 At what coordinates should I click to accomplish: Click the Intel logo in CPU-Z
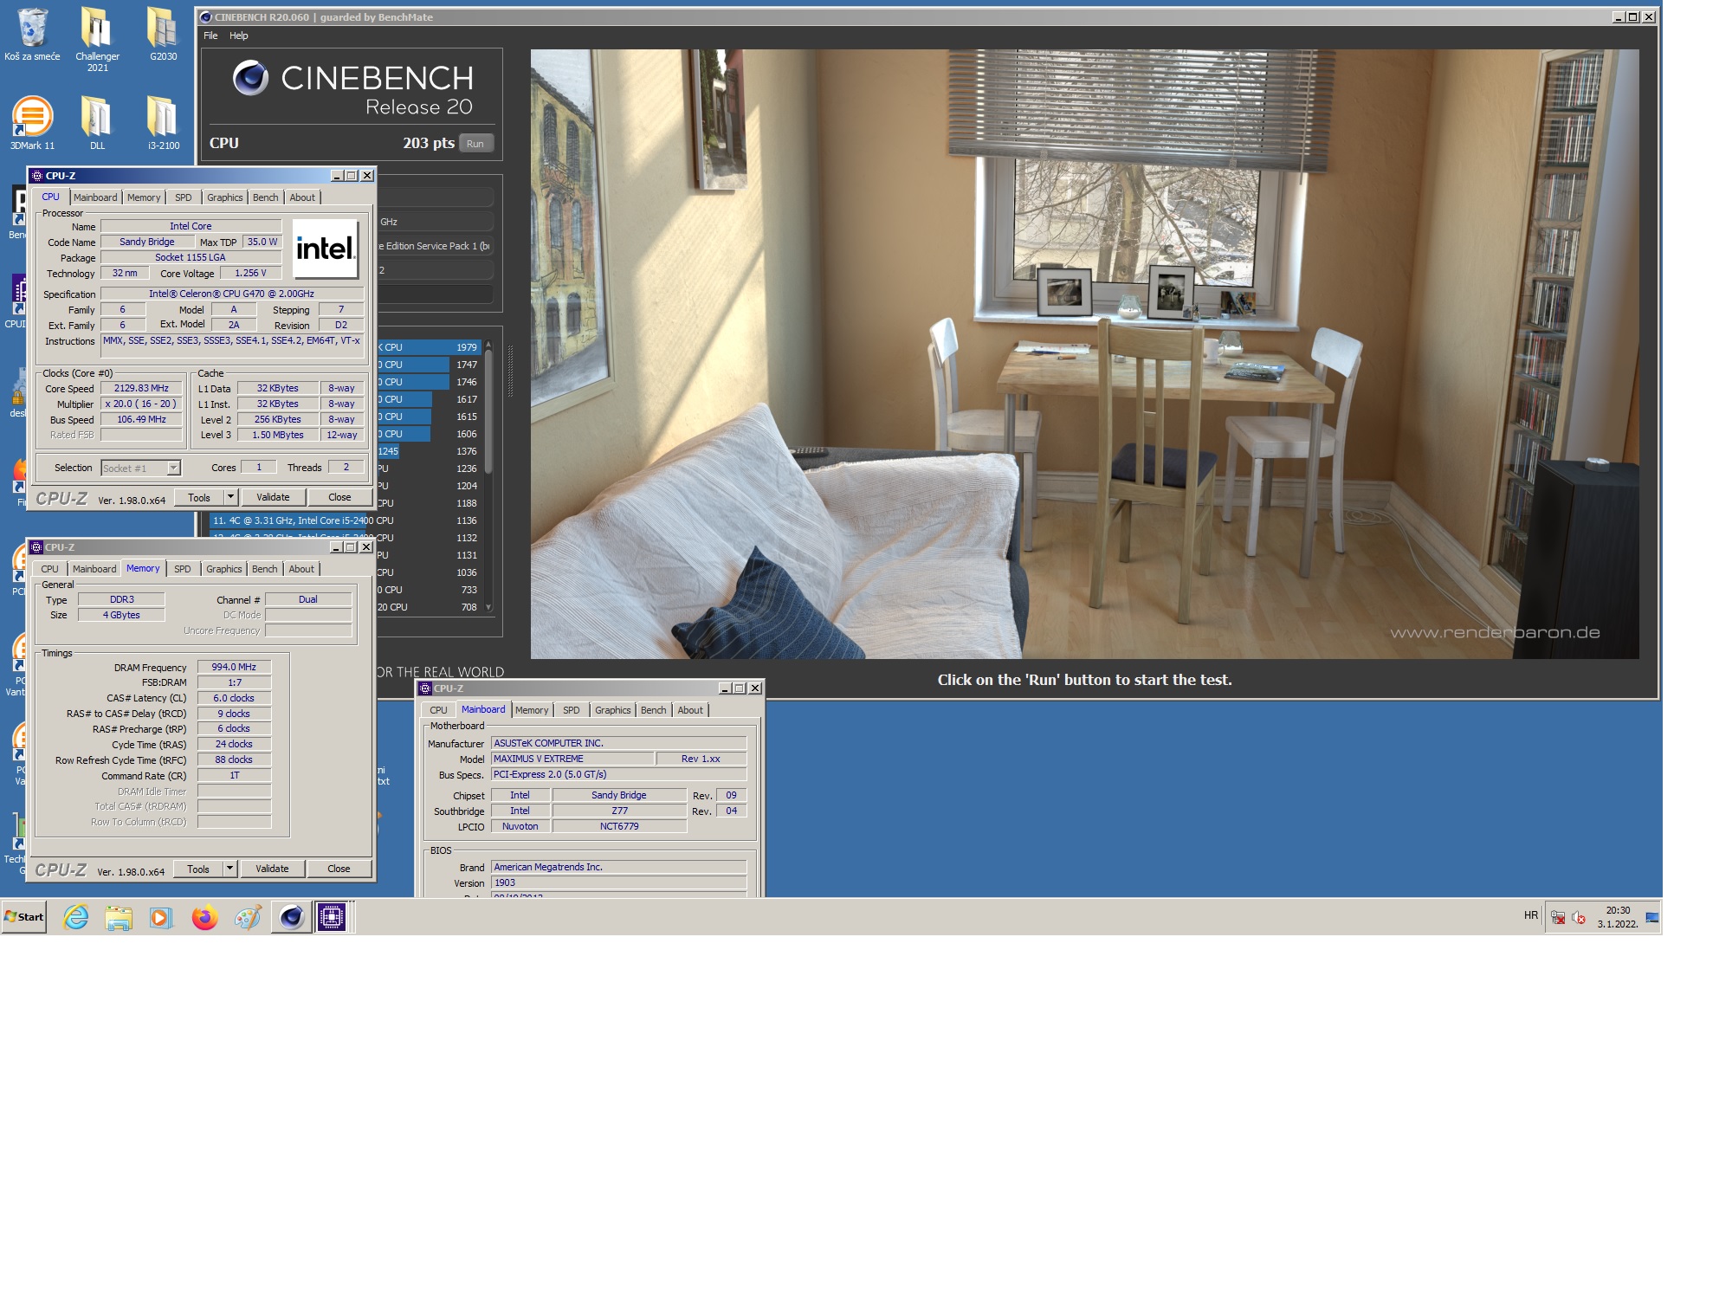coord(325,249)
